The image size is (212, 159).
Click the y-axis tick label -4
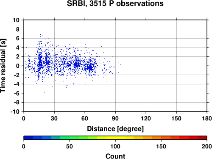point(17,84)
